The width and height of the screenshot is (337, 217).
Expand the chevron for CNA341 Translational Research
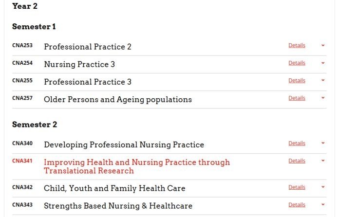[323, 161]
